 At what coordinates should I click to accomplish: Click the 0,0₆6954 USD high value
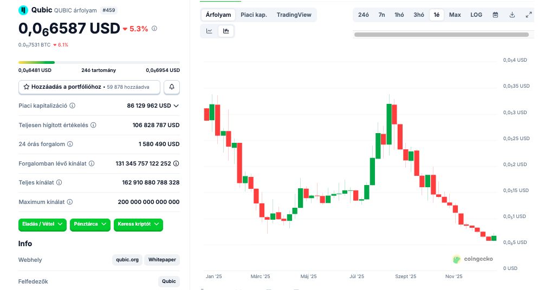pyautogui.click(x=163, y=70)
